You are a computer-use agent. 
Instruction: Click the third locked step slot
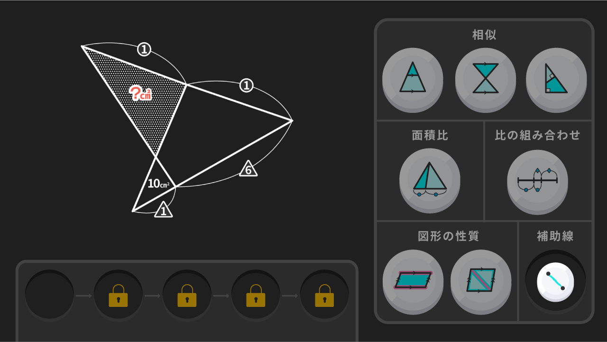click(187, 295)
